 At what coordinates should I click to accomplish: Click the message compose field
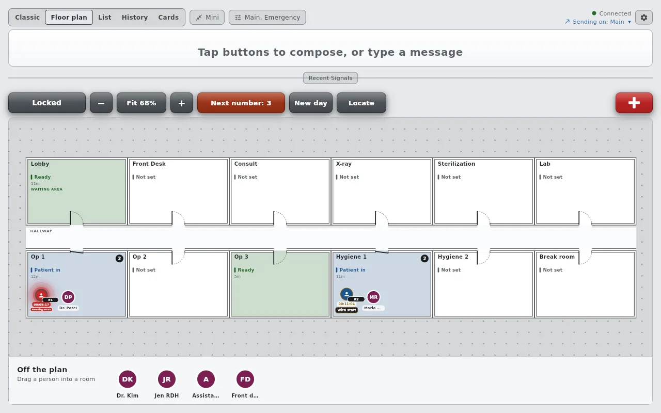pyautogui.click(x=330, y=48)
